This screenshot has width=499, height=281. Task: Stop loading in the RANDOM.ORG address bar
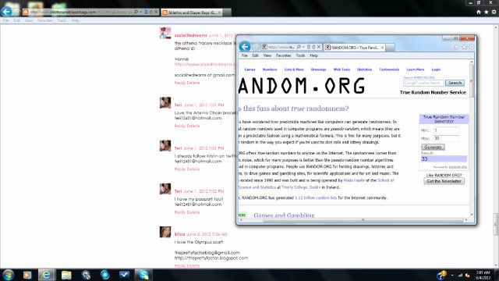pos(319,47)
